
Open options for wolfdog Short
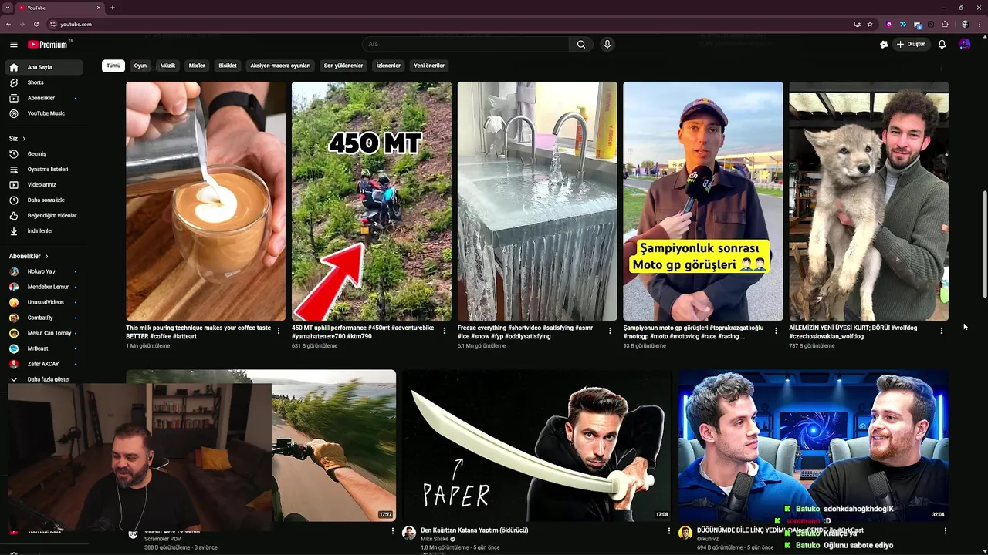941,331
